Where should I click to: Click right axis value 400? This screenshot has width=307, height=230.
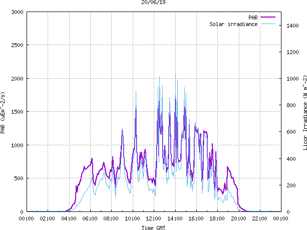(x=291, y=159)
